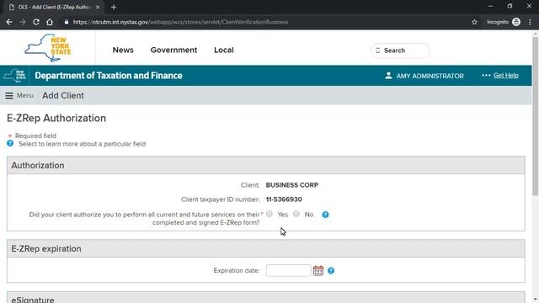
Task: Click the page vertical scrollbar thumb
Action: [536, 115]
